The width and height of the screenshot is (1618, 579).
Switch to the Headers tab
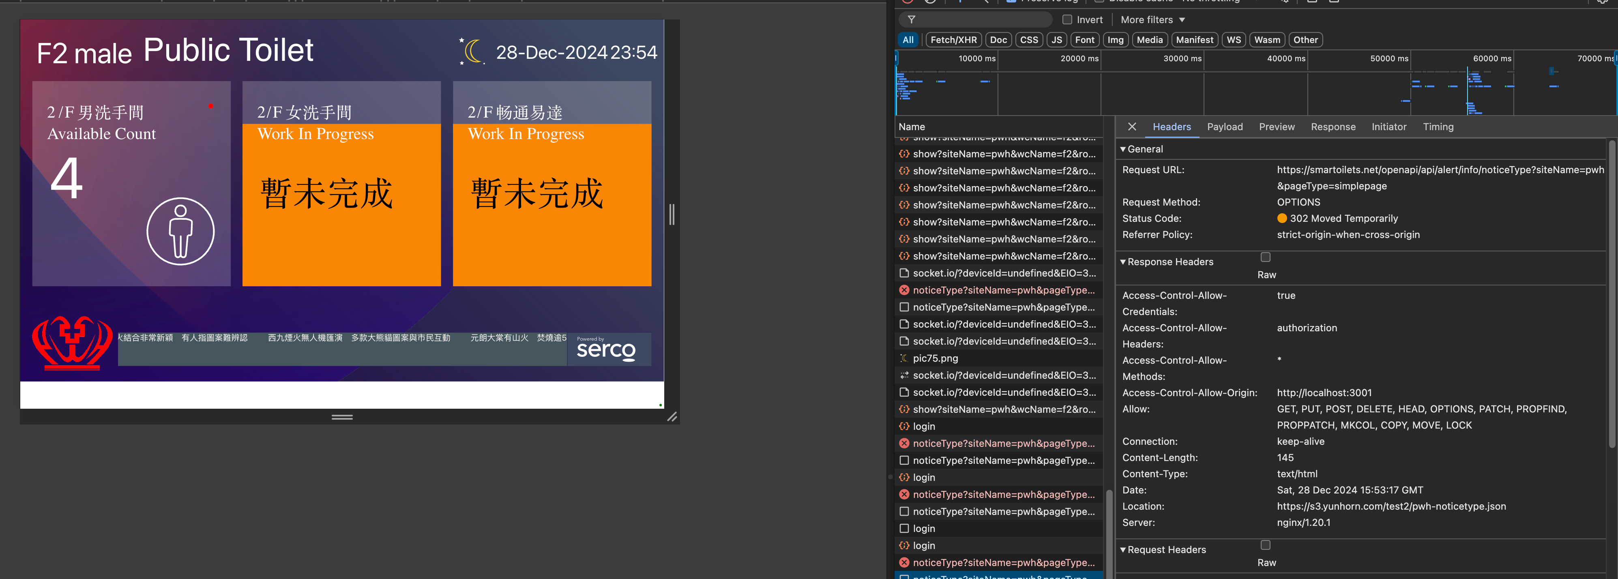[1172, 127]
